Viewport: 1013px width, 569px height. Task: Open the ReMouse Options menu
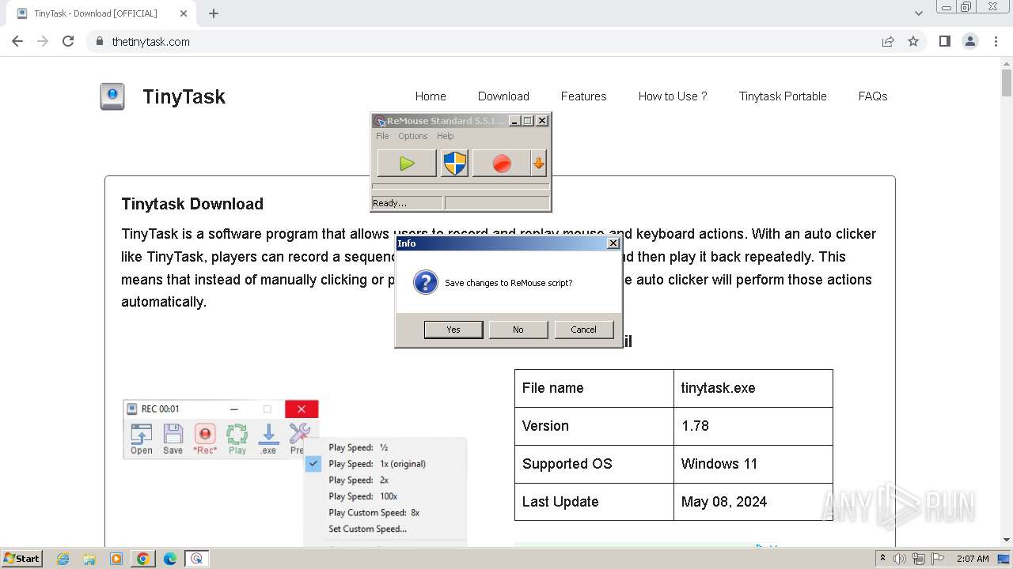pyautogui.click(x=412, y=136)
